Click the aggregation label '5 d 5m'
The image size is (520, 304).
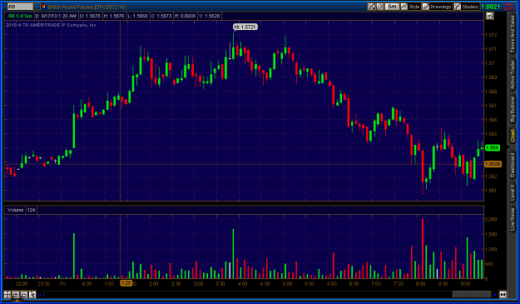click(24, 16)
